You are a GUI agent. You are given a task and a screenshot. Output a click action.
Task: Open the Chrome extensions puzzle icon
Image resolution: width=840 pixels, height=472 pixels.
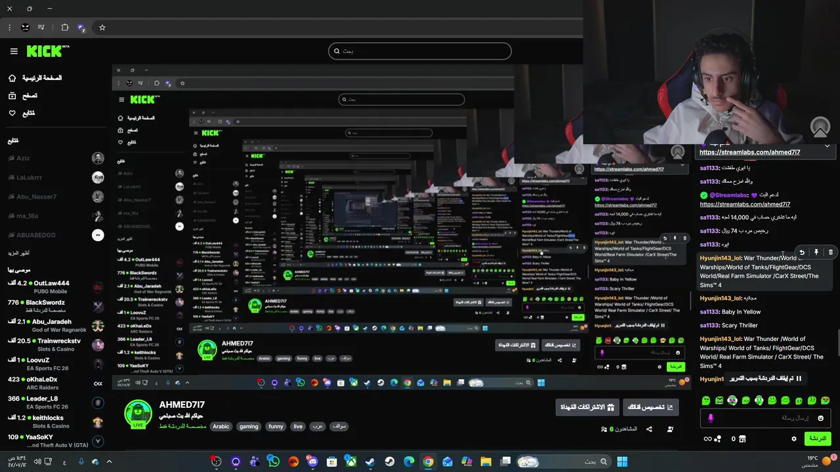[x=64, y=28]
